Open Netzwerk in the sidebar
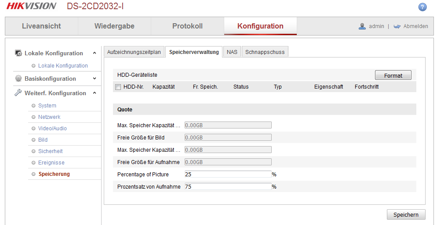The height and width of the screenshot is (225, 437). click(x=49, y=117)
